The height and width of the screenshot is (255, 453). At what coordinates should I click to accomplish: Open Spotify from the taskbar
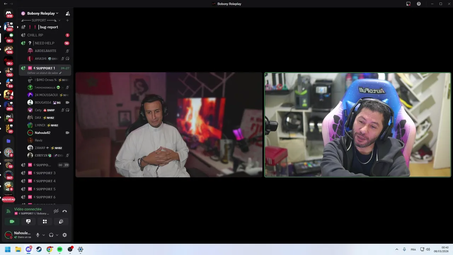click(x=59, y=249)
